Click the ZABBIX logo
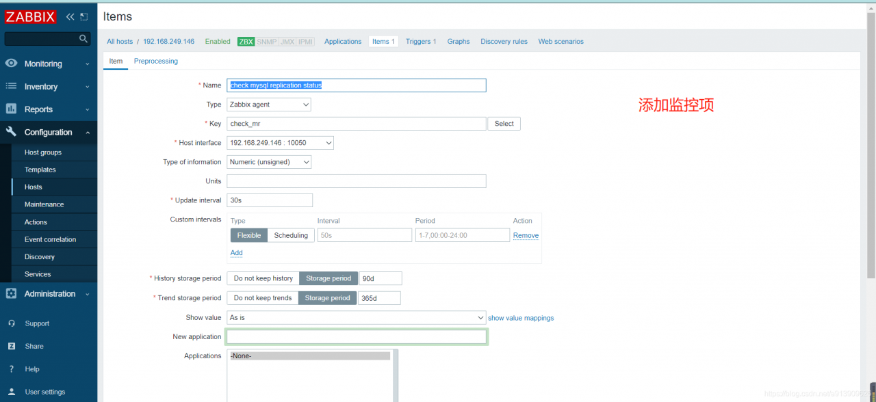This screenshot has height=402, width=876. point(30,16)
